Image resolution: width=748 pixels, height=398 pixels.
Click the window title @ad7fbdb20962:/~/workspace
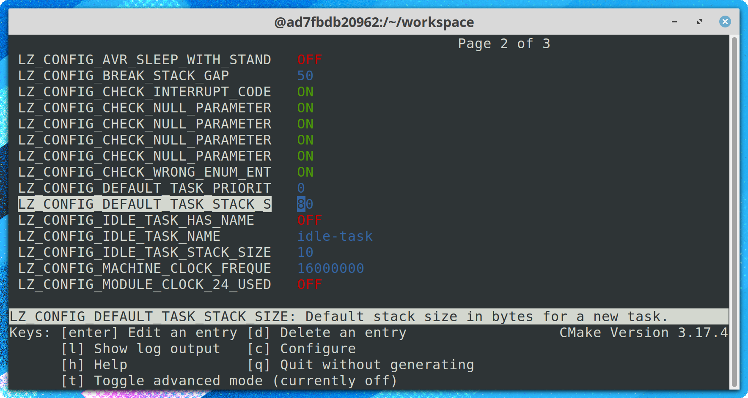pos(374,22)
